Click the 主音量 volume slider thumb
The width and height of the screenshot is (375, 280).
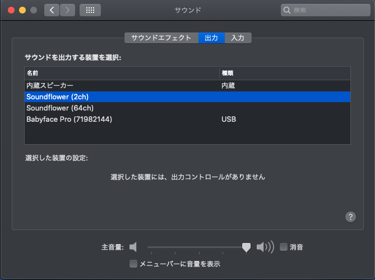[x=246, y=247]
